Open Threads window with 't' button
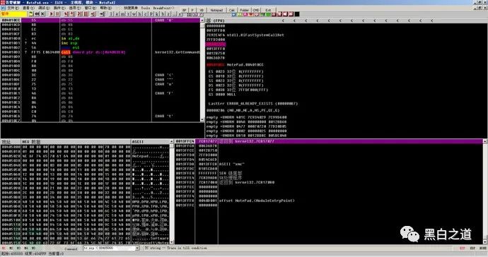 coord(129,14)
